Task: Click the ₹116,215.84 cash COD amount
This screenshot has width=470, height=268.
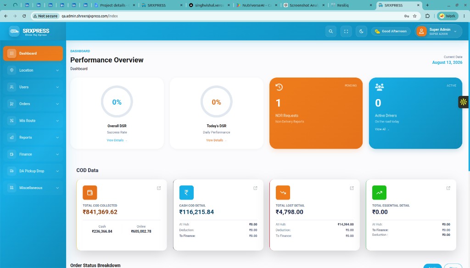Action: coord(196,212)
